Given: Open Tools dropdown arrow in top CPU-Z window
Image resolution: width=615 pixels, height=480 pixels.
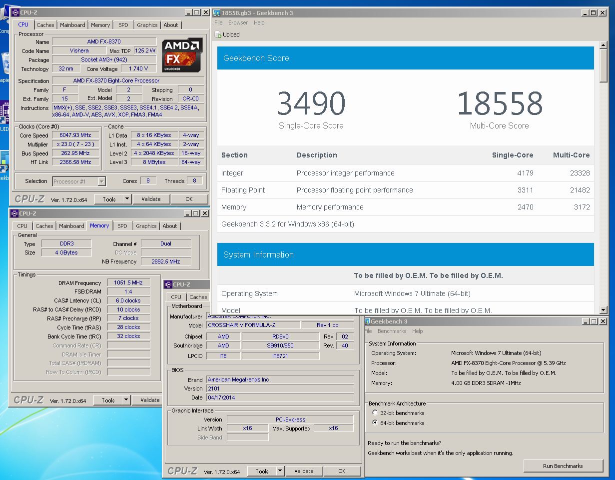Looking at the screenshot, I should tap(127, 199).
